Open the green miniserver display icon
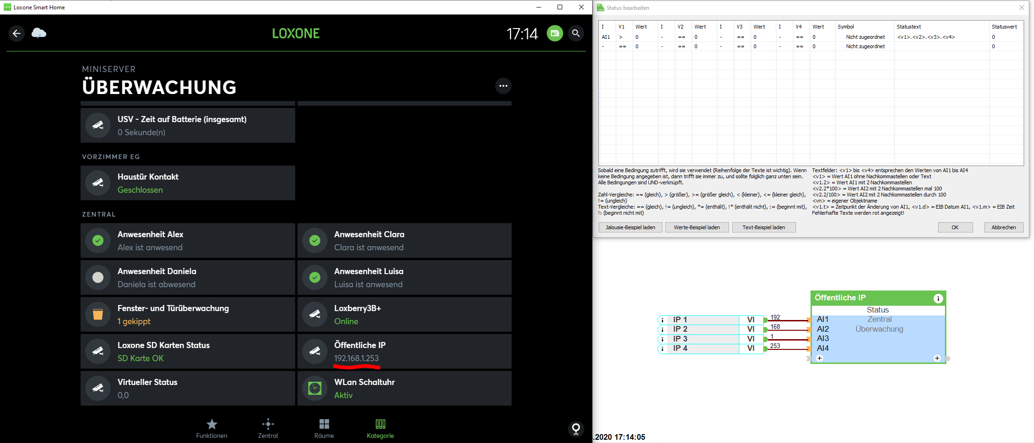Image resolution: width=1034 pixels, height=443 pixels. point(555,33)
